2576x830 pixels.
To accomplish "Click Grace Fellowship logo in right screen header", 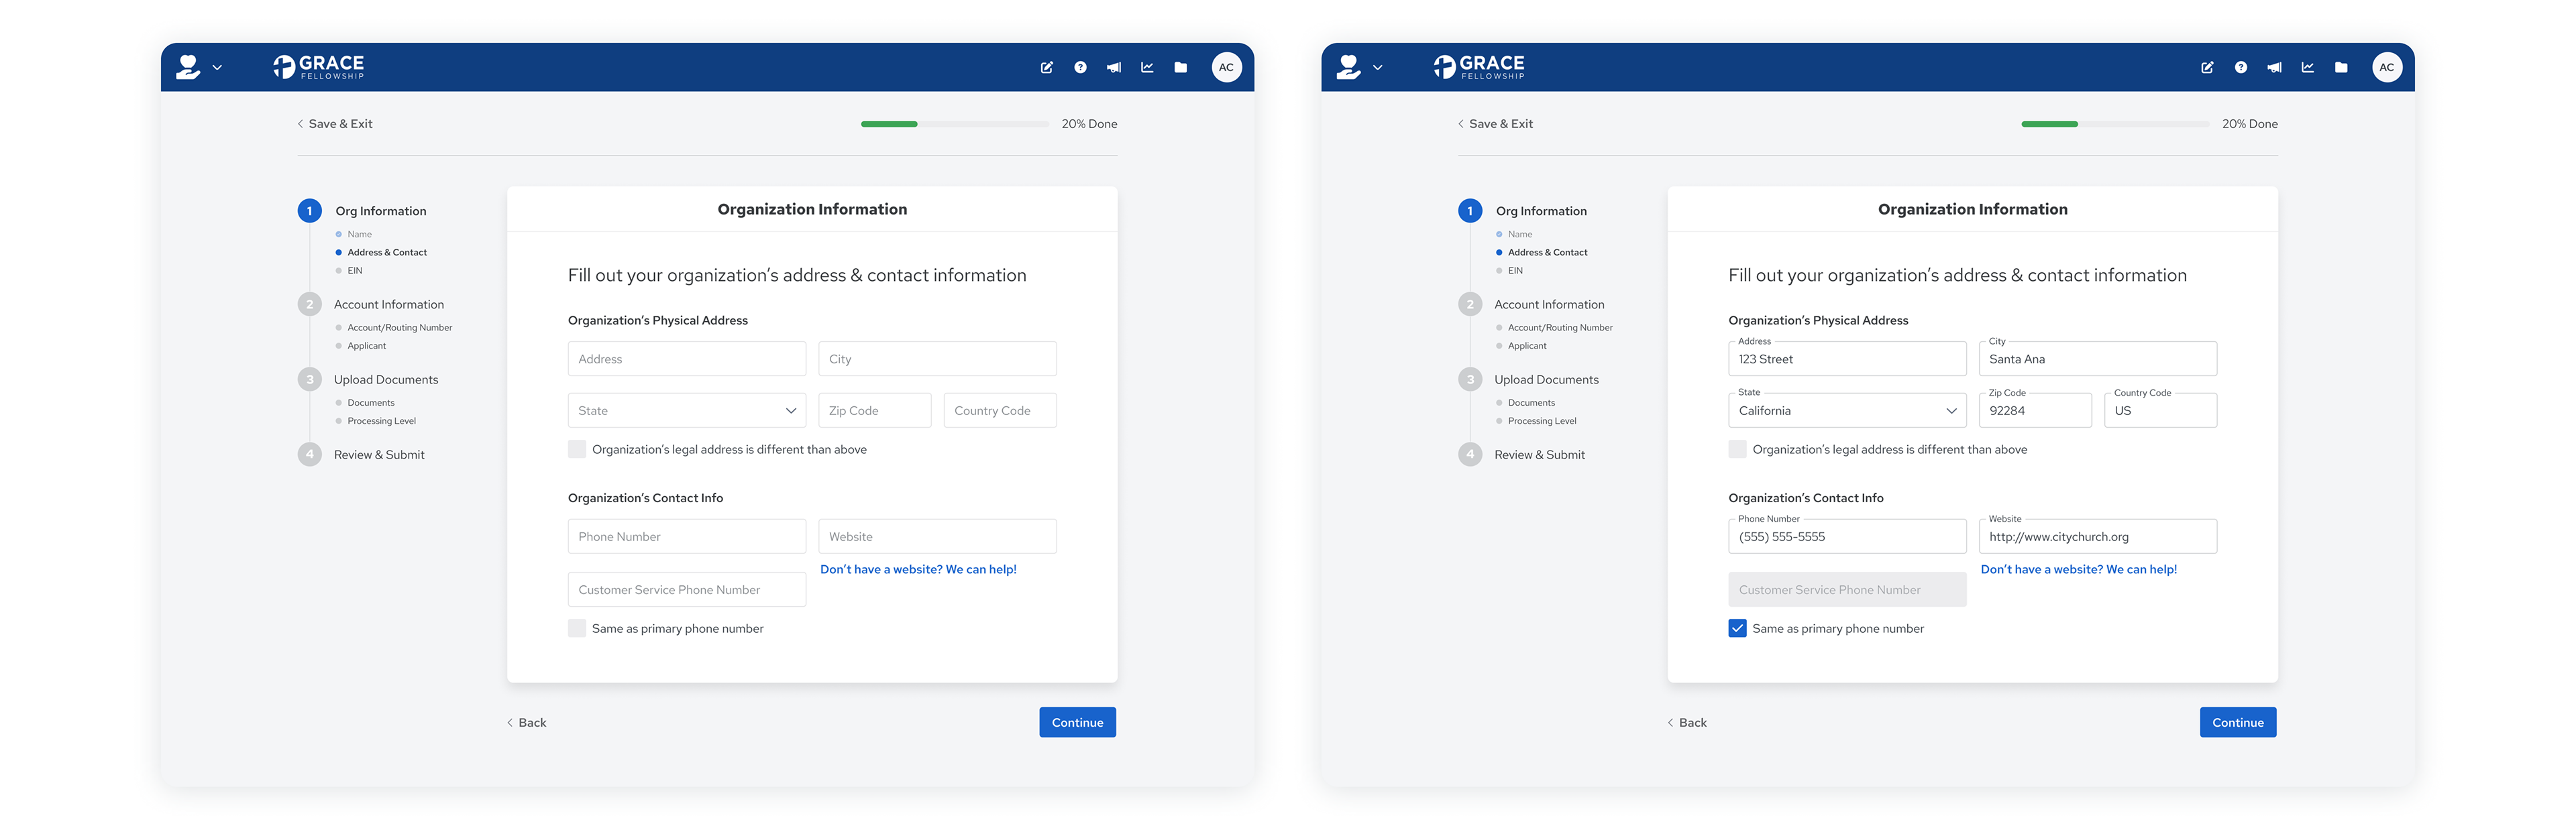I will click(1478, 67).
